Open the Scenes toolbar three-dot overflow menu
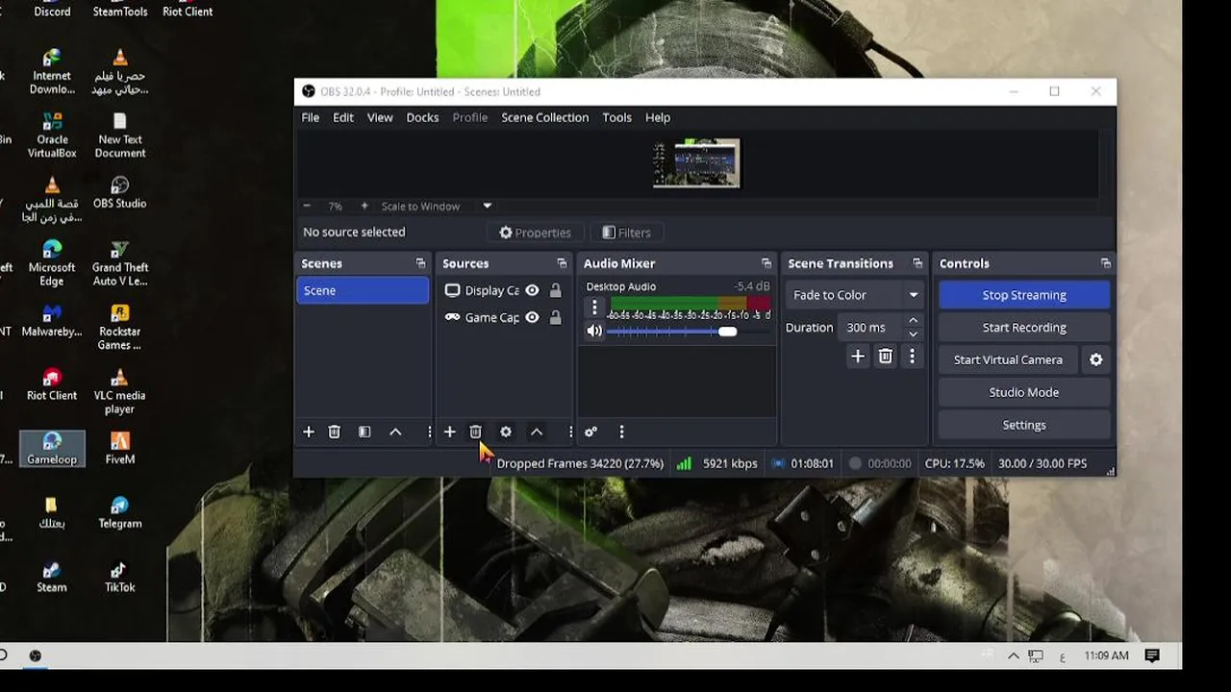The image size is (1231, 692). click(x=429, y=432)
